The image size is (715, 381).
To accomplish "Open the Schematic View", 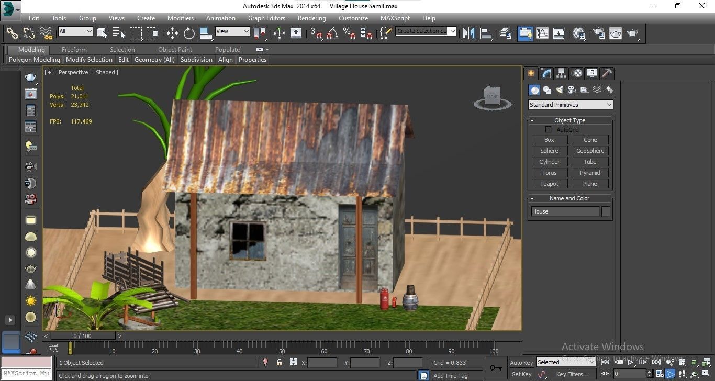I will (559, 33).
